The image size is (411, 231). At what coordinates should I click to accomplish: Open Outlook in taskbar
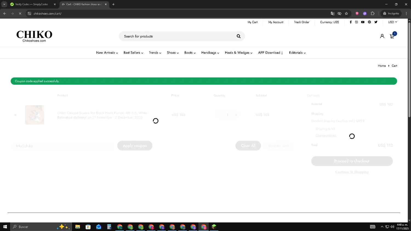tap(99, 227)
